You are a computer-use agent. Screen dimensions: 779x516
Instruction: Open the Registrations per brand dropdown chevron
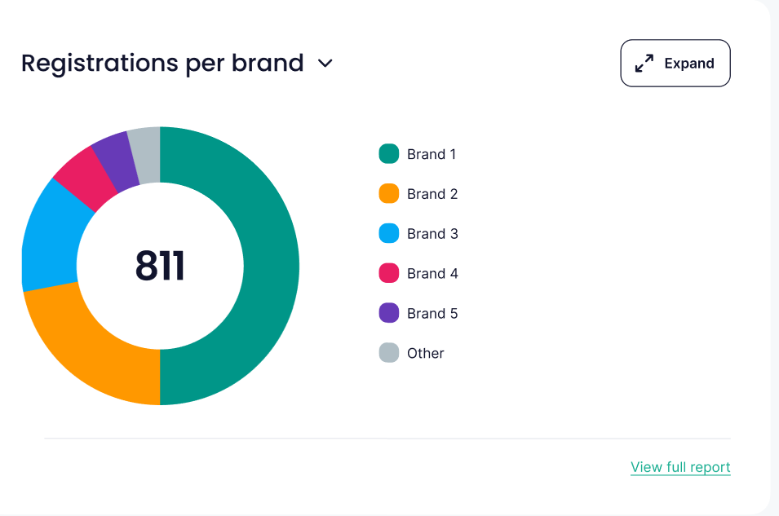point(325,64)
